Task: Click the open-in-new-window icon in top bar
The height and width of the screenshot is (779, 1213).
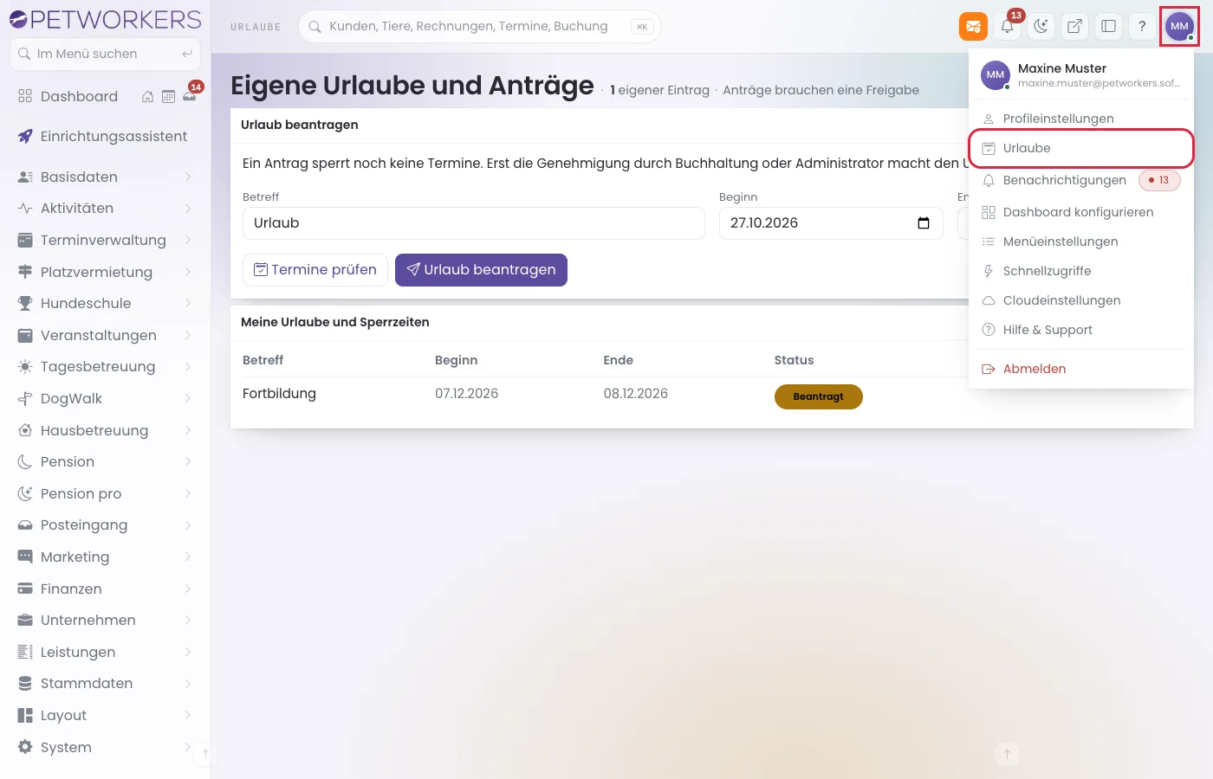Action: (1074, 26)
